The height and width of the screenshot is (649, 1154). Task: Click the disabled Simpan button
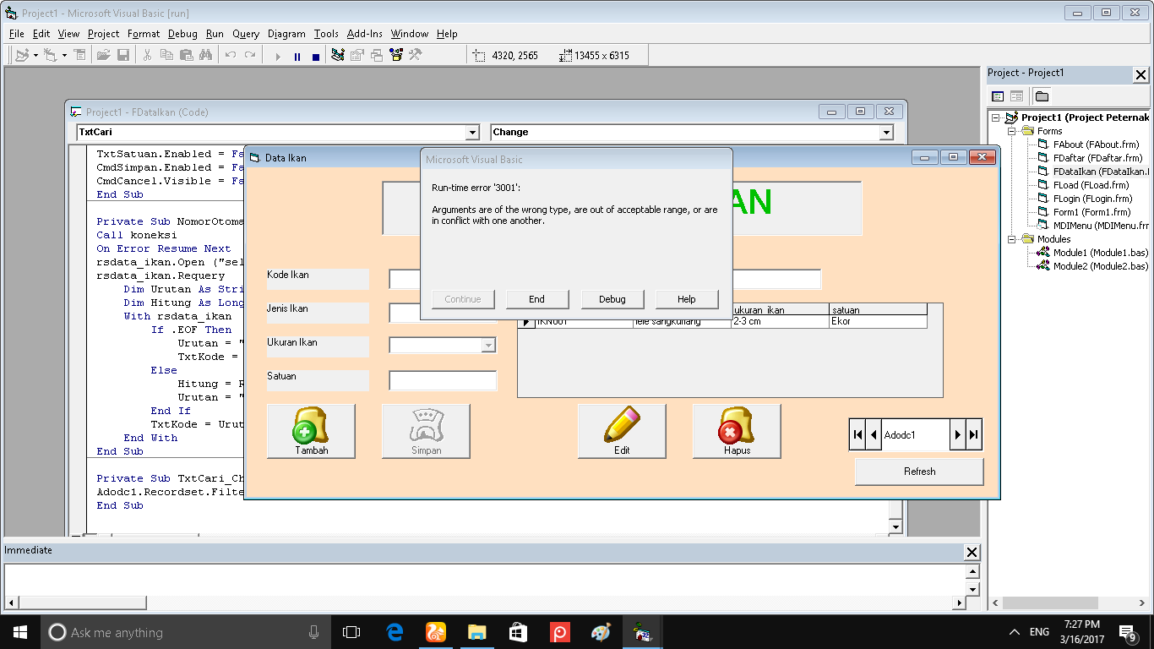coord(426,431)
